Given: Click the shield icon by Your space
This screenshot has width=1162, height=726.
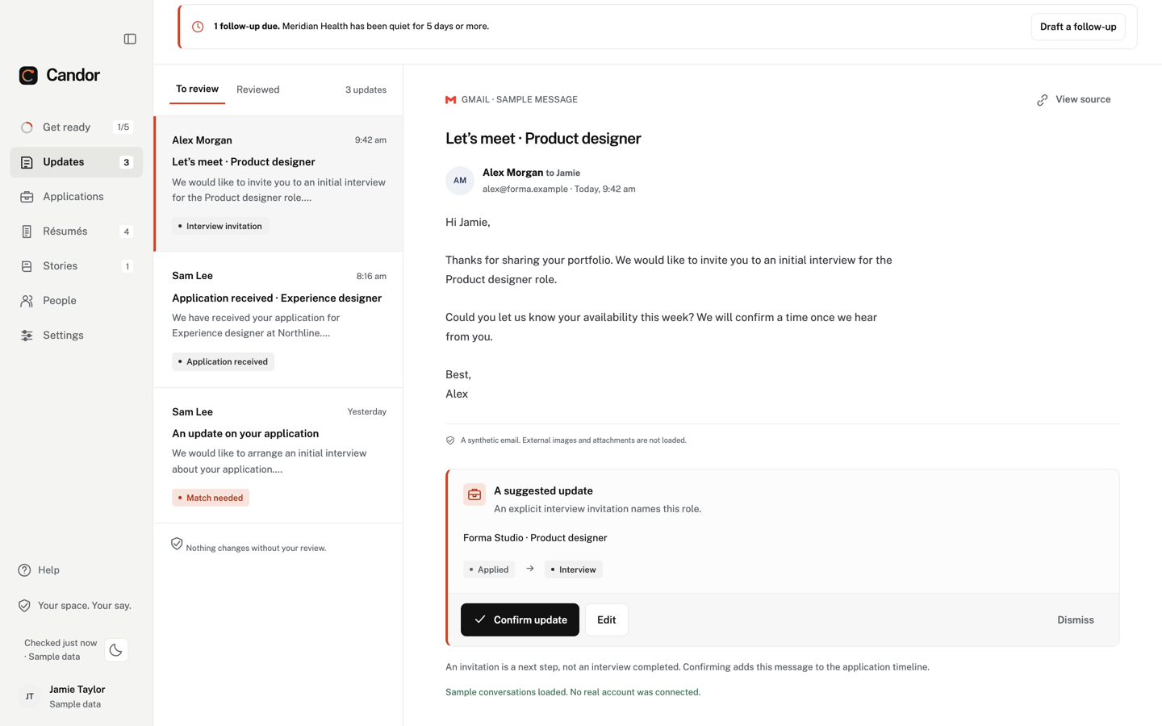Looking at the screenshot, I should [25, 606].
